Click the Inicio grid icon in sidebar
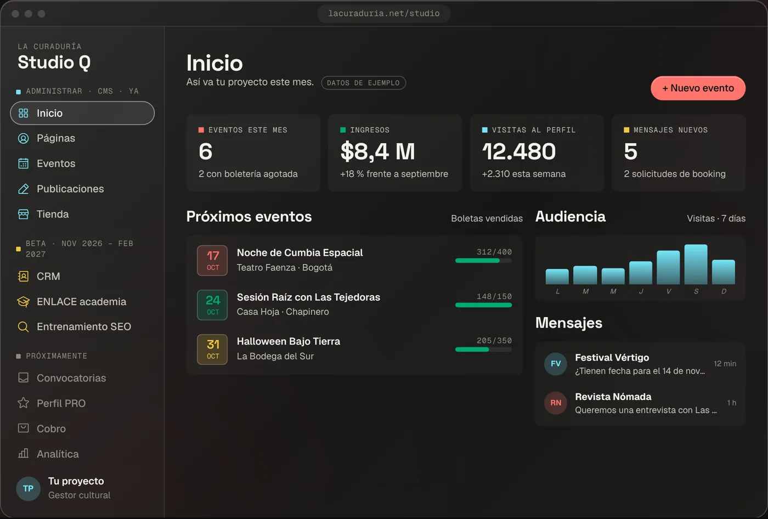Viewport: 768px width, 519px height. point(23,113)
